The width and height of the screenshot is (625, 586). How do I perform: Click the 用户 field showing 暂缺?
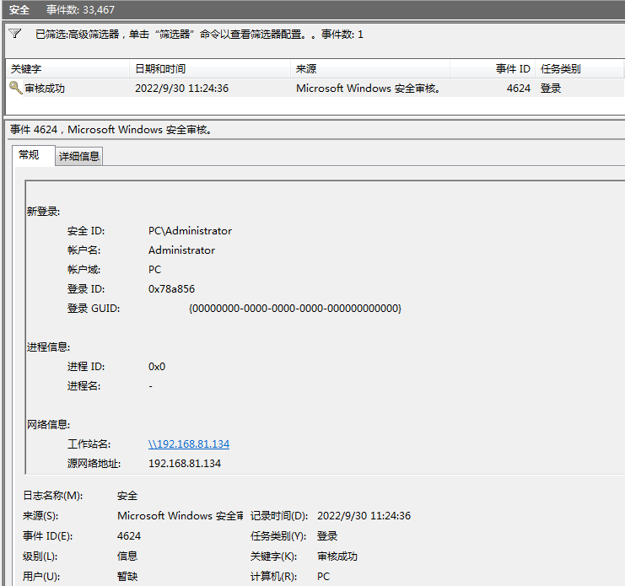click(127, 577)
